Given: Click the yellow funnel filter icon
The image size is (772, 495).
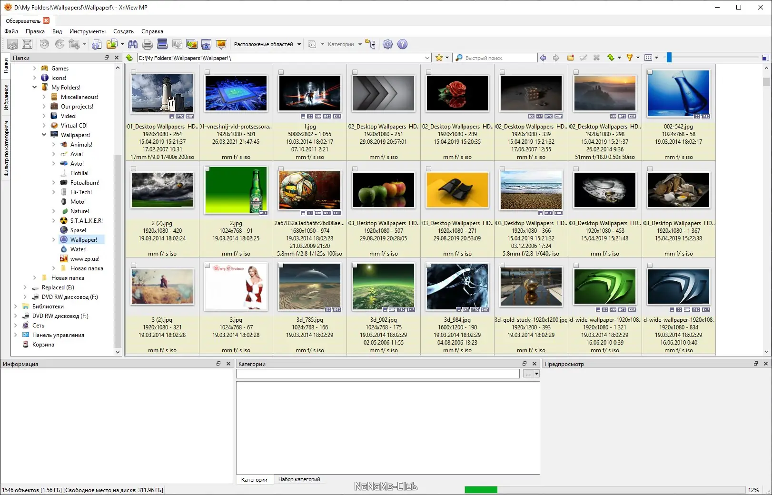Looking at the screenshot, I should 629,58.
